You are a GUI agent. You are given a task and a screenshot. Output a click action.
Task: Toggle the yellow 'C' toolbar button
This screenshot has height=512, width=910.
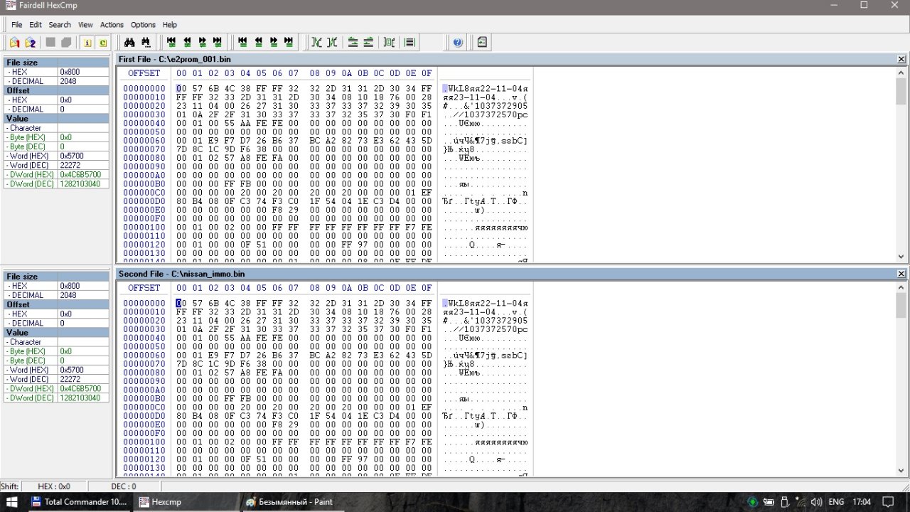click(103, 43)
